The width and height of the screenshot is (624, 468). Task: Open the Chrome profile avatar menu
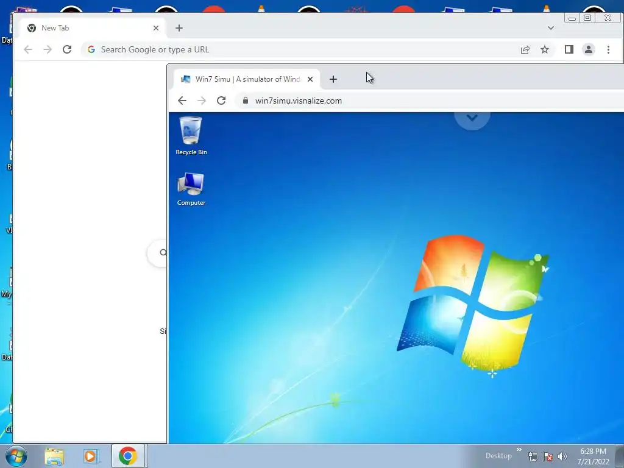point(588,49)
